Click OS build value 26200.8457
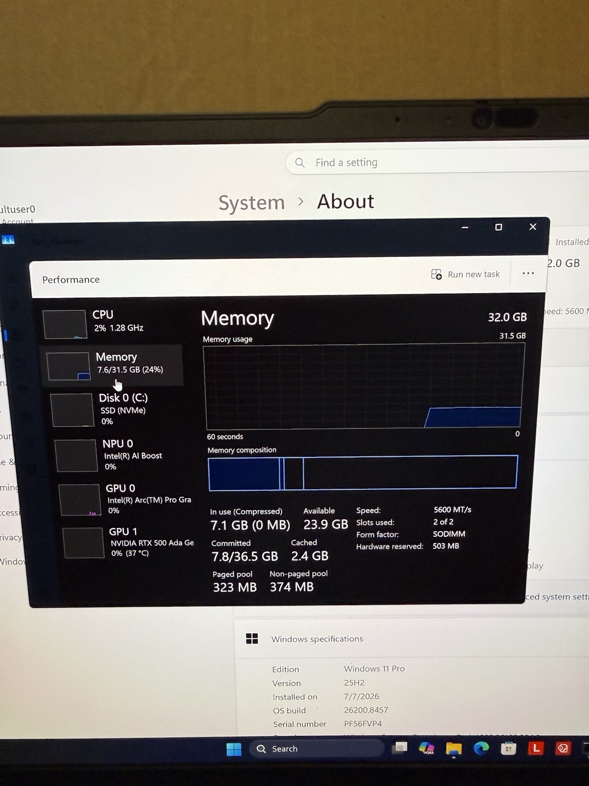Viewport: 589px width, 786px height. tap(366, 710)
